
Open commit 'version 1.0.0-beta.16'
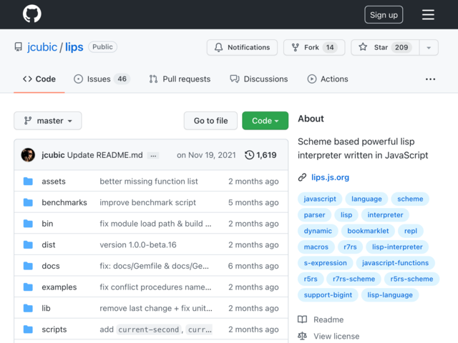[x=138, y=244]
